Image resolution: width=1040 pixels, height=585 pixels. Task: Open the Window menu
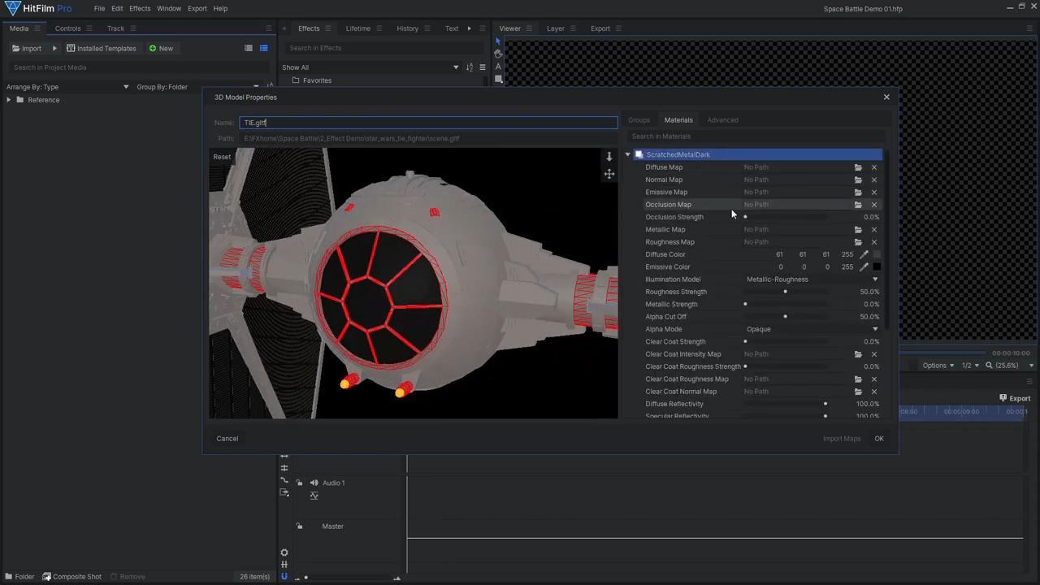[x=169, y=8]
